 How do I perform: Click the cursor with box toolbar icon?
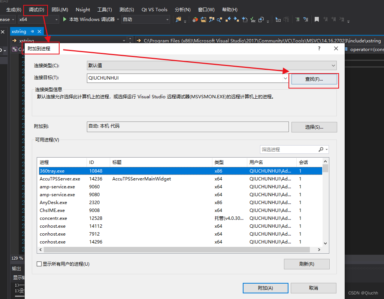(278, 20)
